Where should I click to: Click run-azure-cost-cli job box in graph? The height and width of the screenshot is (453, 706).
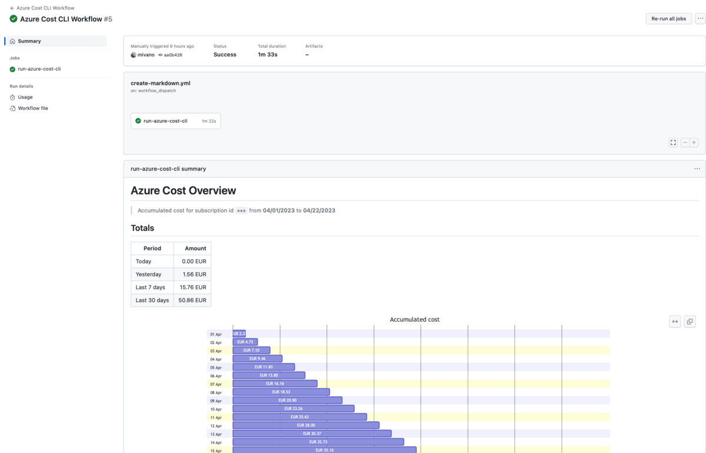175,121
